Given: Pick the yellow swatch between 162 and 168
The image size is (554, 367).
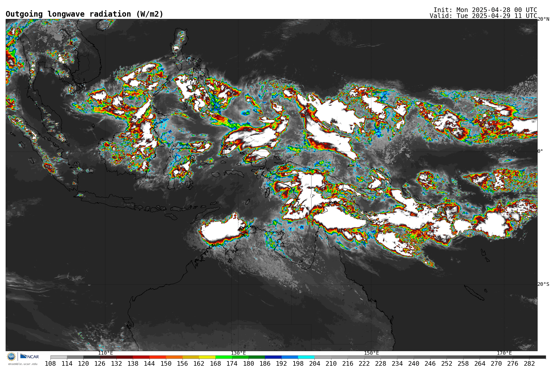Looking at the screenshot, I should 207,357.
